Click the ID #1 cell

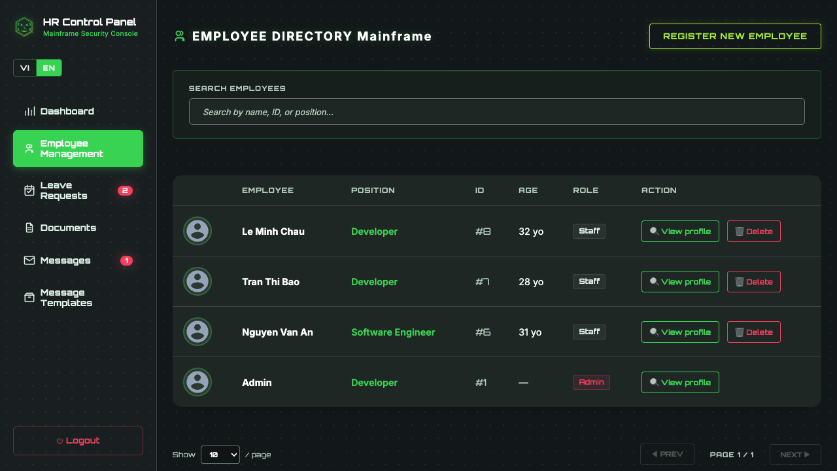481,382
